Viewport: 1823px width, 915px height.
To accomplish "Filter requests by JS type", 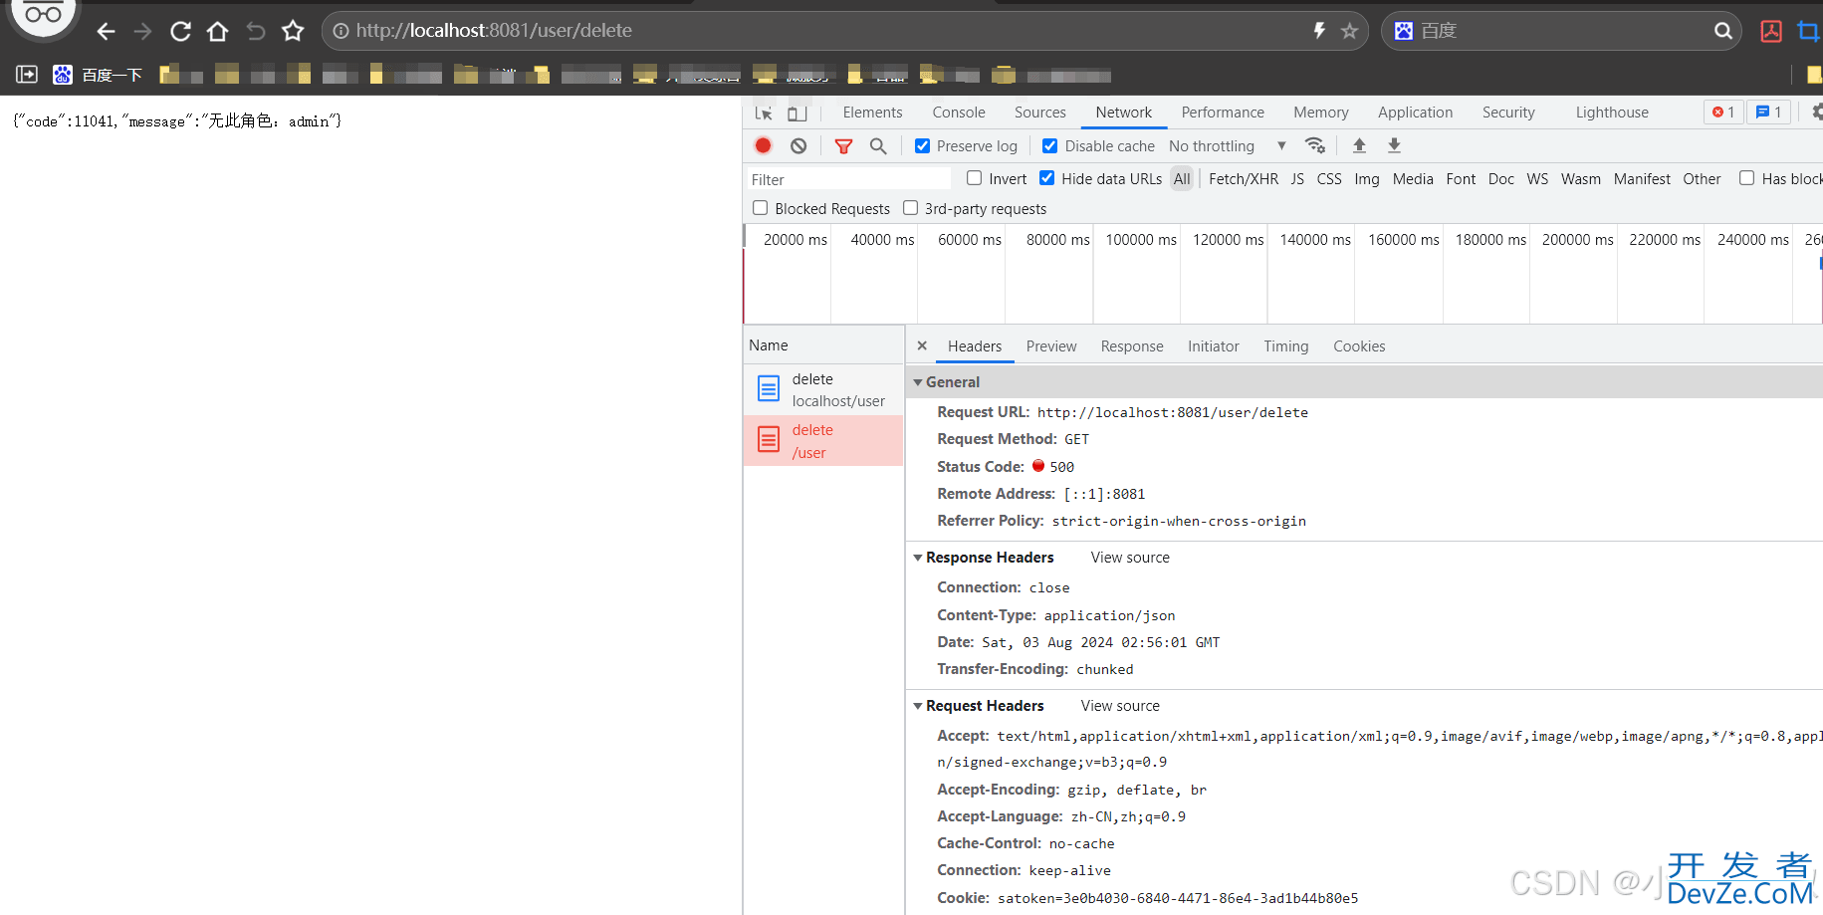I will click(1297, 179).
